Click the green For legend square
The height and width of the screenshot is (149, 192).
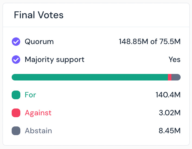(16, 95)
